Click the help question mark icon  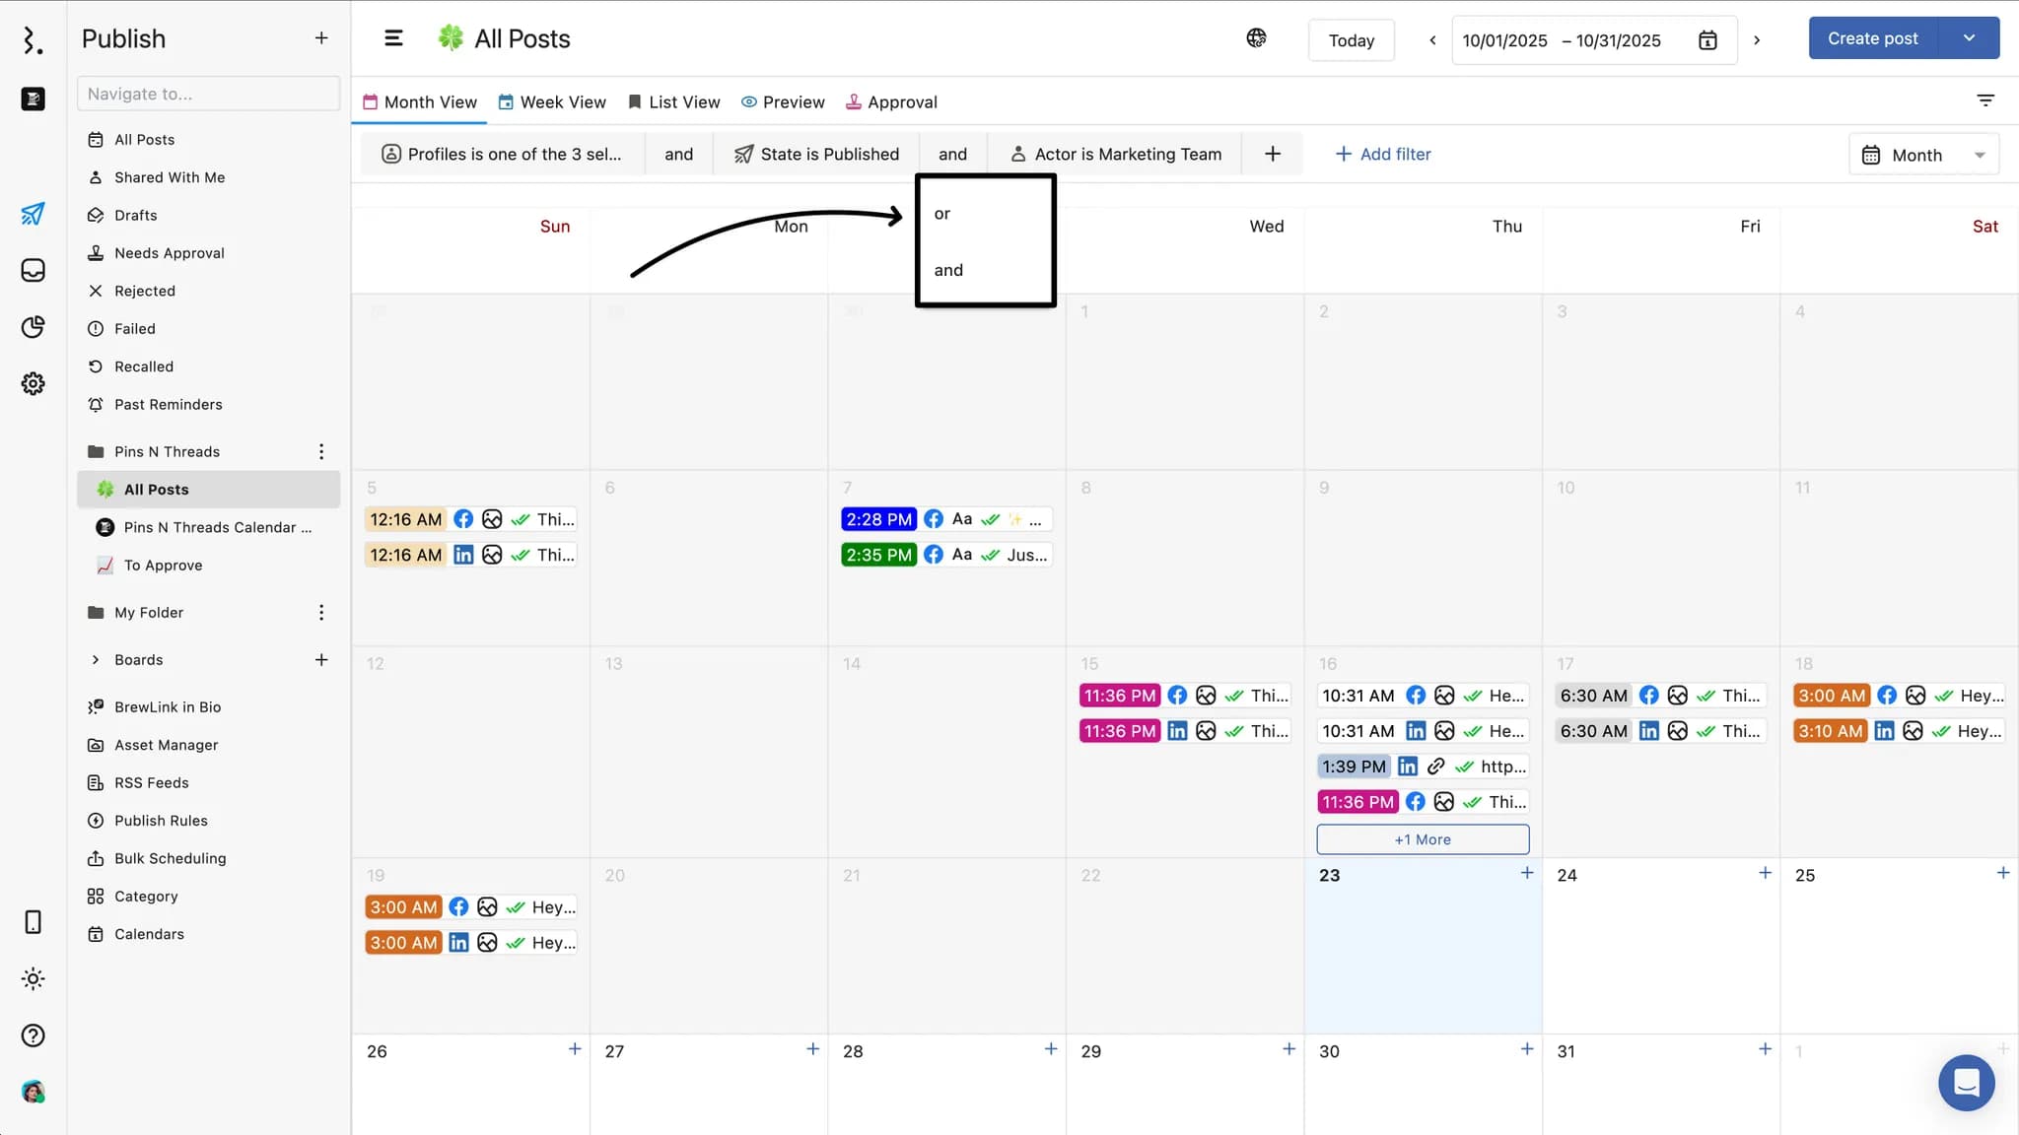[33, 1035]
